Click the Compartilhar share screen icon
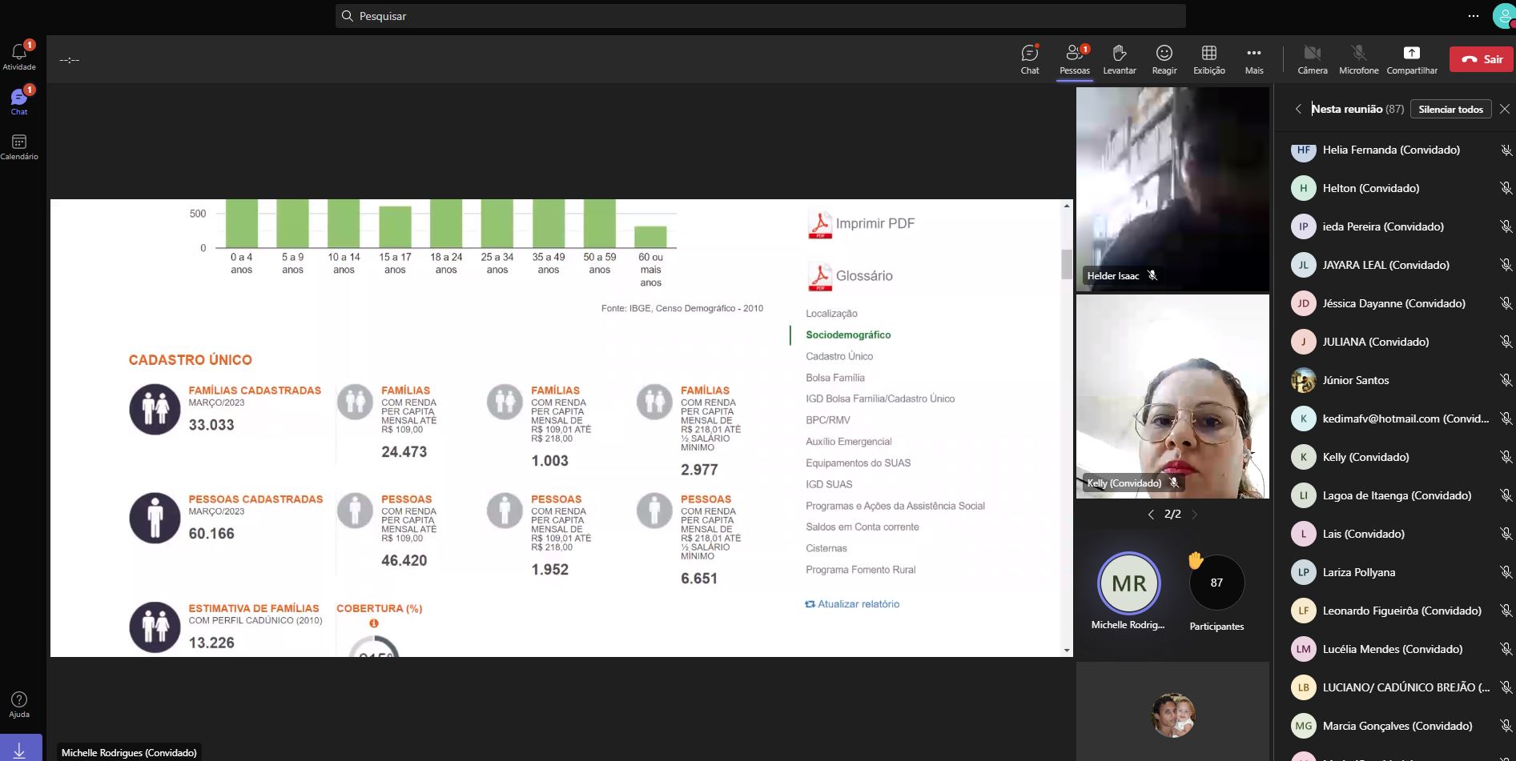 click(1411, 54)
